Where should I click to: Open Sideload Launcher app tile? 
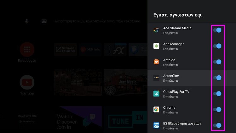(x=66, y=49)
